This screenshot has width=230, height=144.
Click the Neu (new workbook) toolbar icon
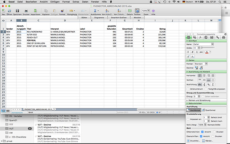(3, 11)
